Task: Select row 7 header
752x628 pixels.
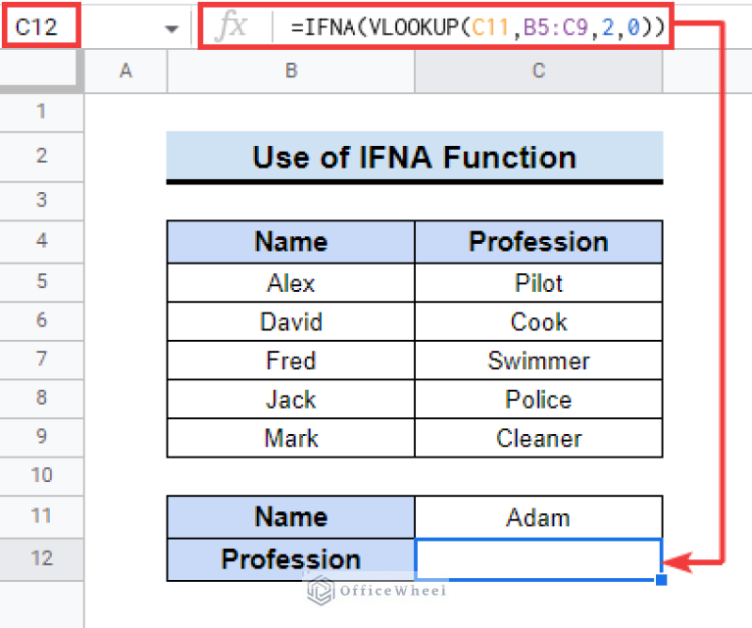Action: [x=41, y=360]
